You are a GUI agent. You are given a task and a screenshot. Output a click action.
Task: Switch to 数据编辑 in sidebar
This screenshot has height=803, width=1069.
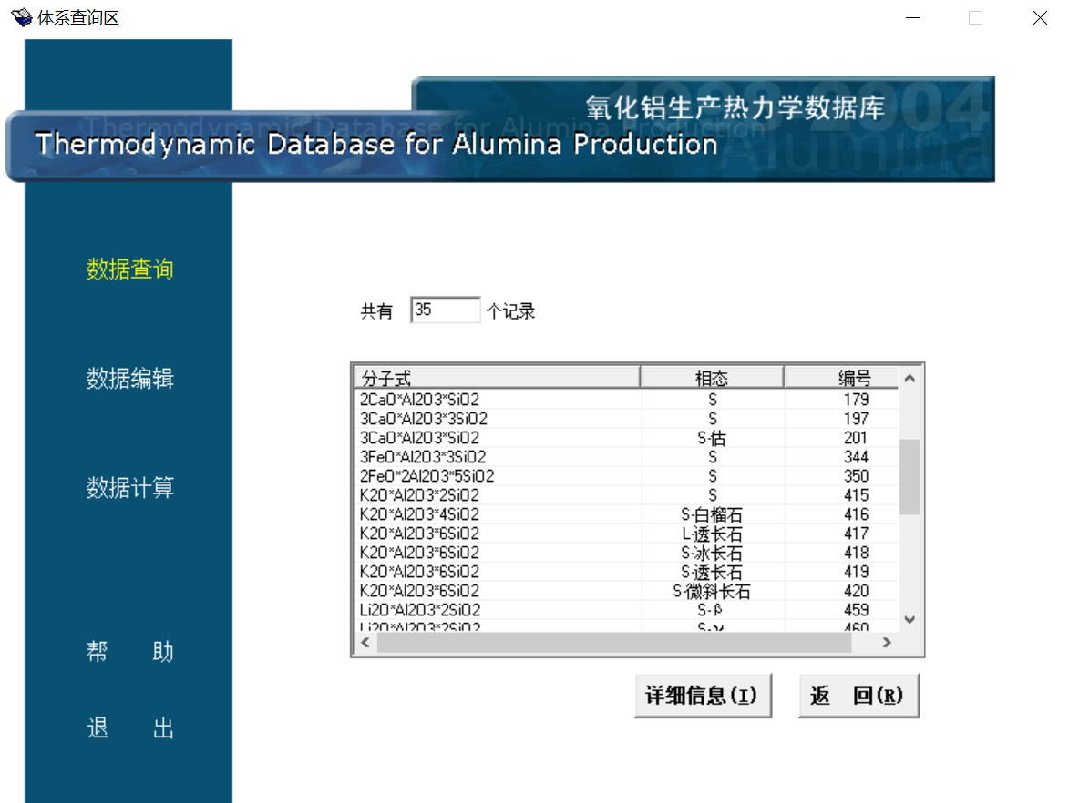pos(129,379)
